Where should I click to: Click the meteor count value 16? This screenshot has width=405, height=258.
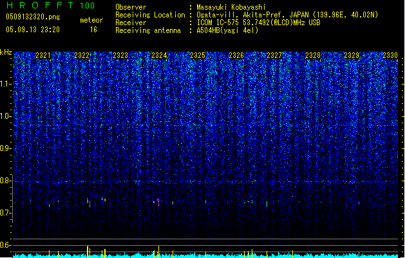(93, 30)
